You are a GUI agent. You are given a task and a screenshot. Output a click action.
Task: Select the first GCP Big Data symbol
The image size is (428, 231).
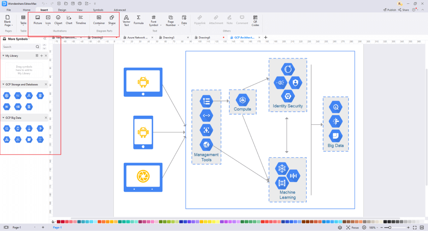[x=7, y=129]
